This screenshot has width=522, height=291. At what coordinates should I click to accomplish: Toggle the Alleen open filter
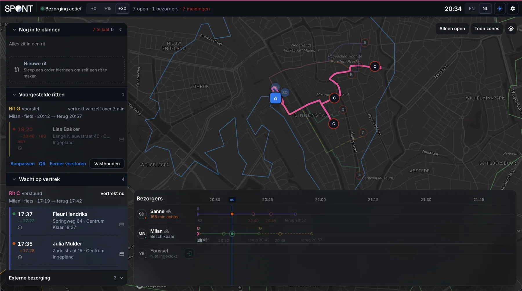[452, 29]
